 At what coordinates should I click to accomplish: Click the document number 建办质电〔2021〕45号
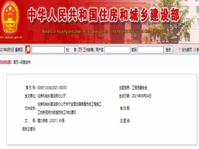tap(51, 121)
